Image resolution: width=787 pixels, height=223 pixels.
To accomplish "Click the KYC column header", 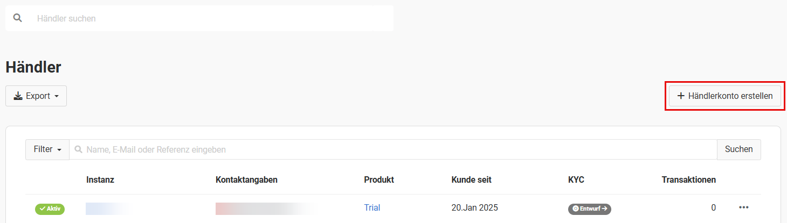I will click(x=576, y=179).
